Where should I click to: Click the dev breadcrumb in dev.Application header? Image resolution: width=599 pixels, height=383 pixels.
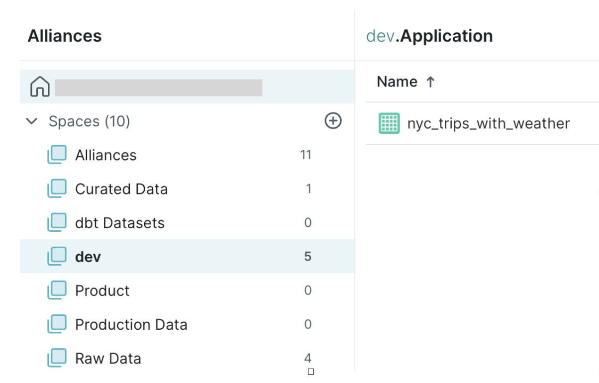coord(379,35)
